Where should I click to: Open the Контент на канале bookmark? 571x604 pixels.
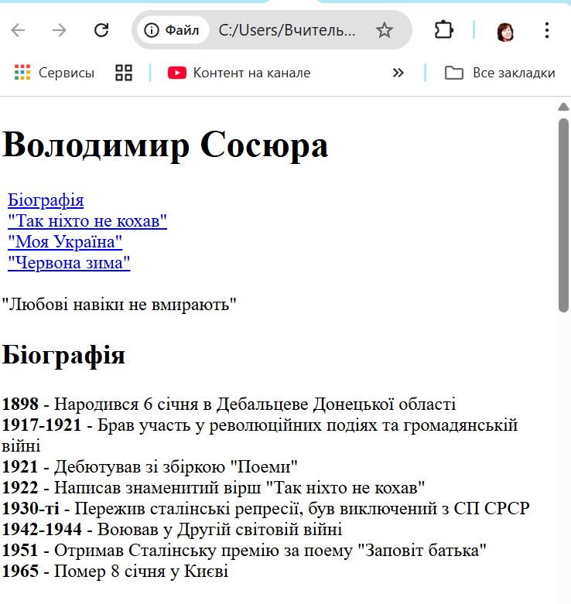tap(239, 73)
